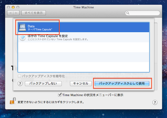Screen dimensions: 167x118
Task: Click バックアップディスクとして使用 button
Action: pyautogui.click(x=122, y=84)
